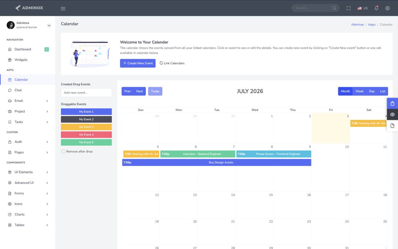Image resolution: width=398 pixels, height=249 pixels.
Task: Click the Project briefcase icon
Action: click(x=10, y=111)
